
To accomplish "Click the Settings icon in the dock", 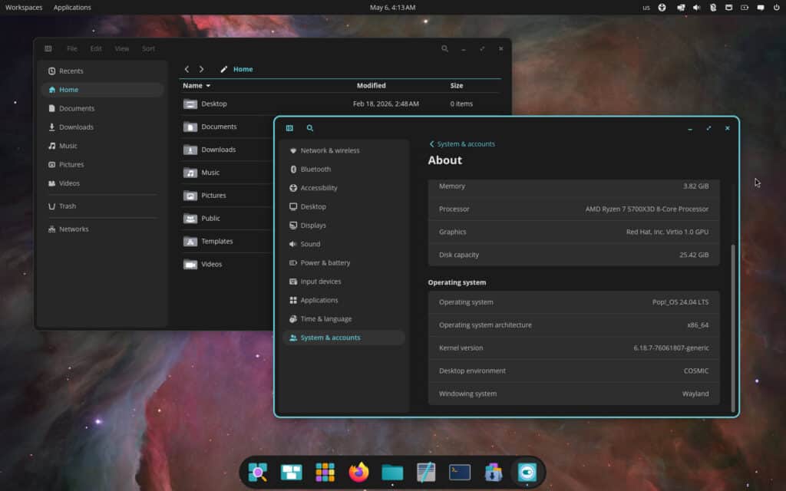I will point(527,472).
